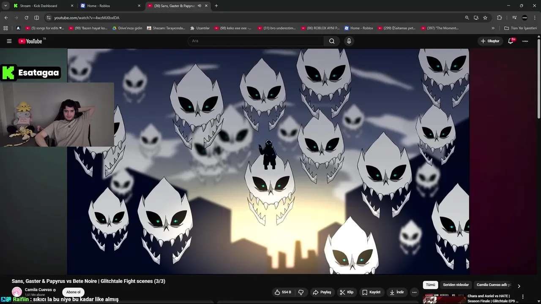
Task: Open the Chrome three-dot menu
Action: (x=535, y=18)
